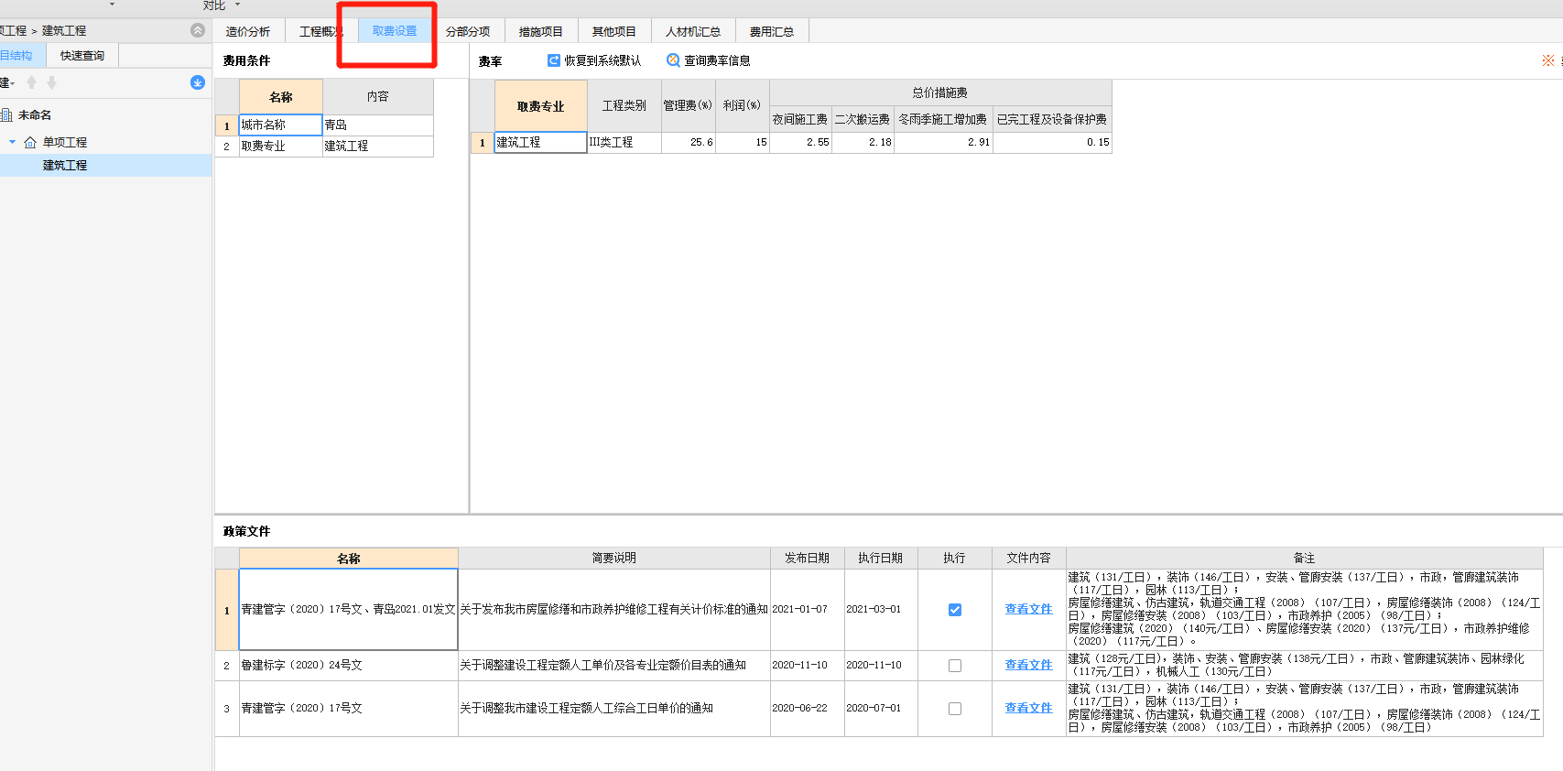Click 建筑工程 in the breadcrumb path
The height and width of the screenshot is (771, 1563).
click(x=64, y=30)
